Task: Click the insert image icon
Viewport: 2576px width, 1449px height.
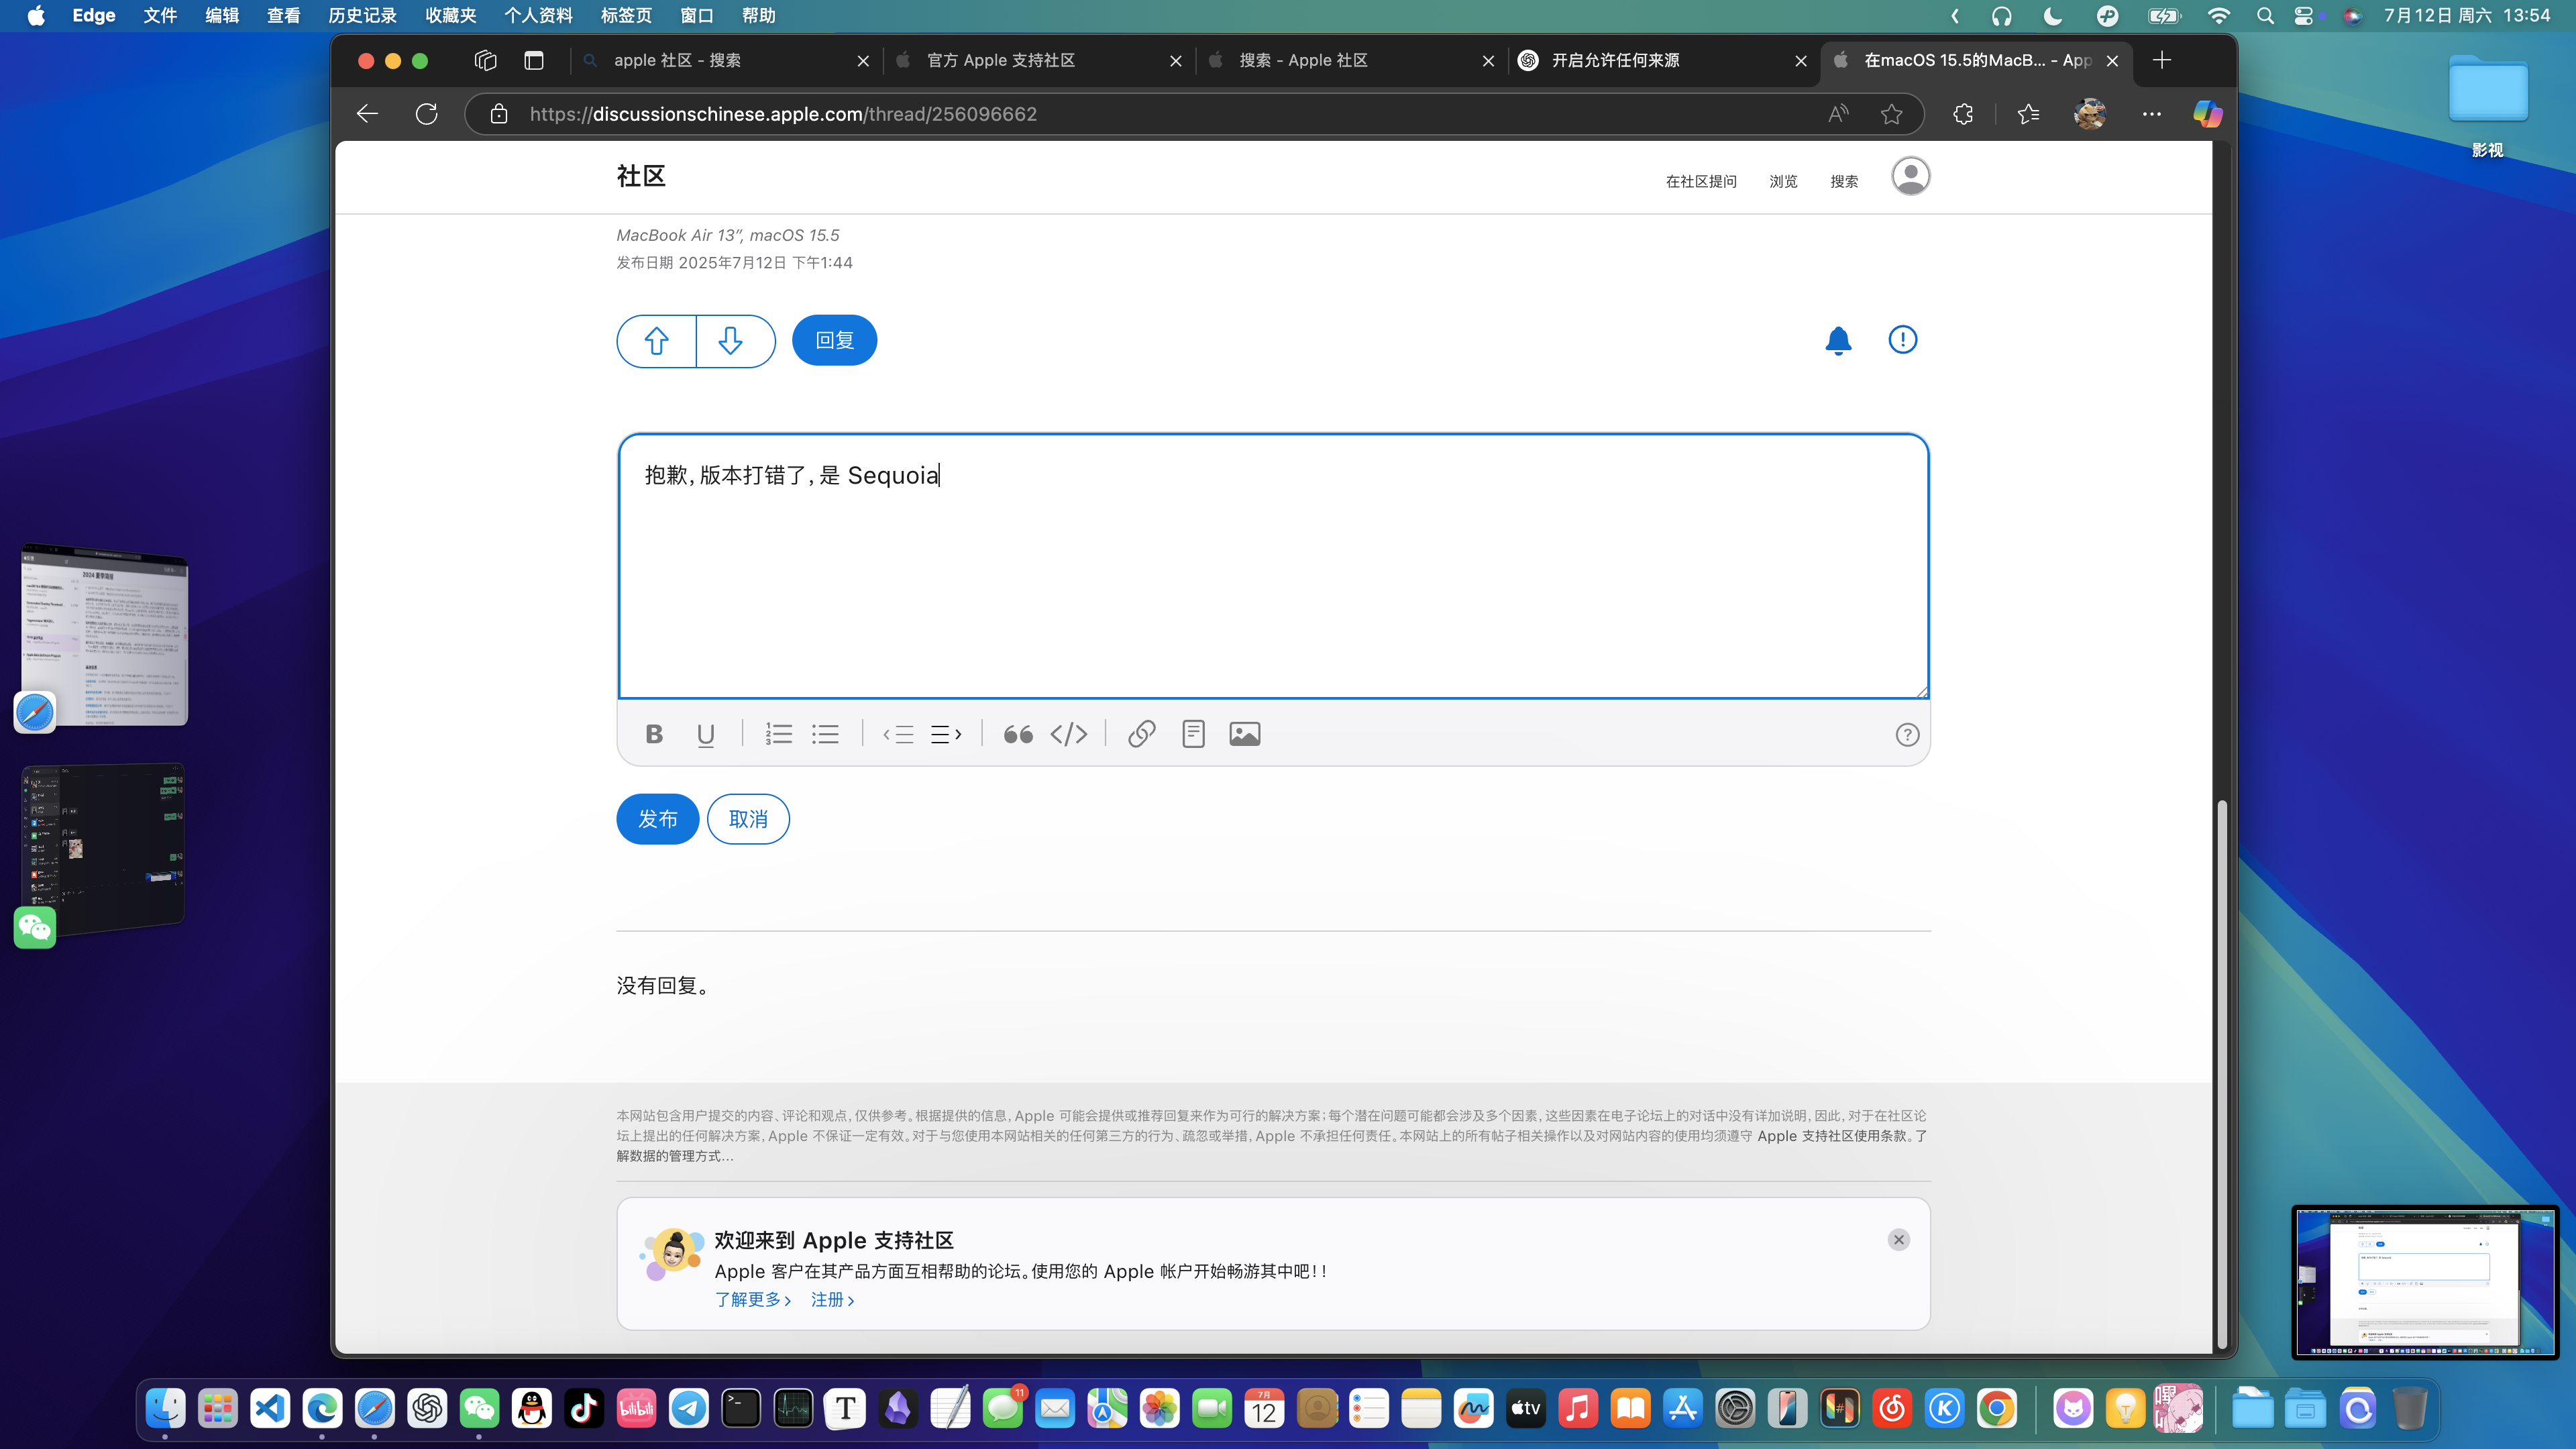Action: [1244, 734]
